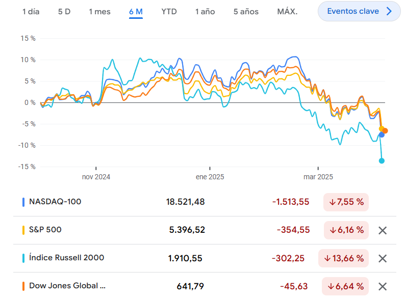This screenshot has width=406, height=300.
Task: Click Dow Jones orange color marker
Action: coord(23,286)
